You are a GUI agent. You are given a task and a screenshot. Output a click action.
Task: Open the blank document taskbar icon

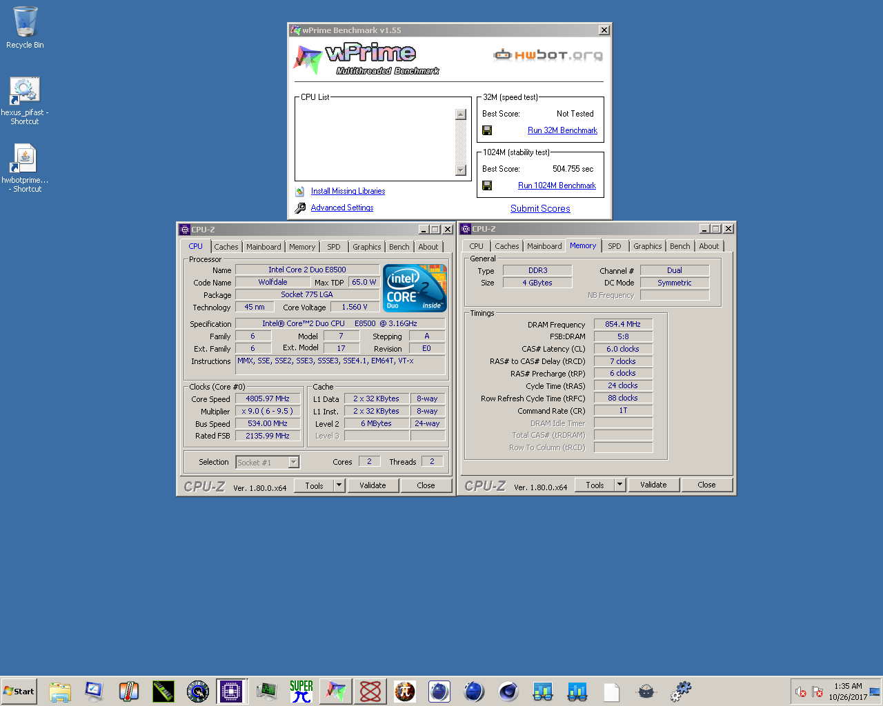click(x=612, y=692)
